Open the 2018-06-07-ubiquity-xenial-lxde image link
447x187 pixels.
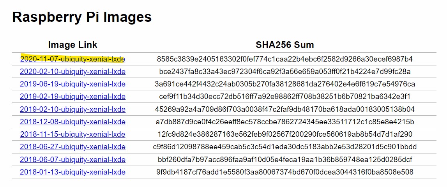click(x=73, y=159)
